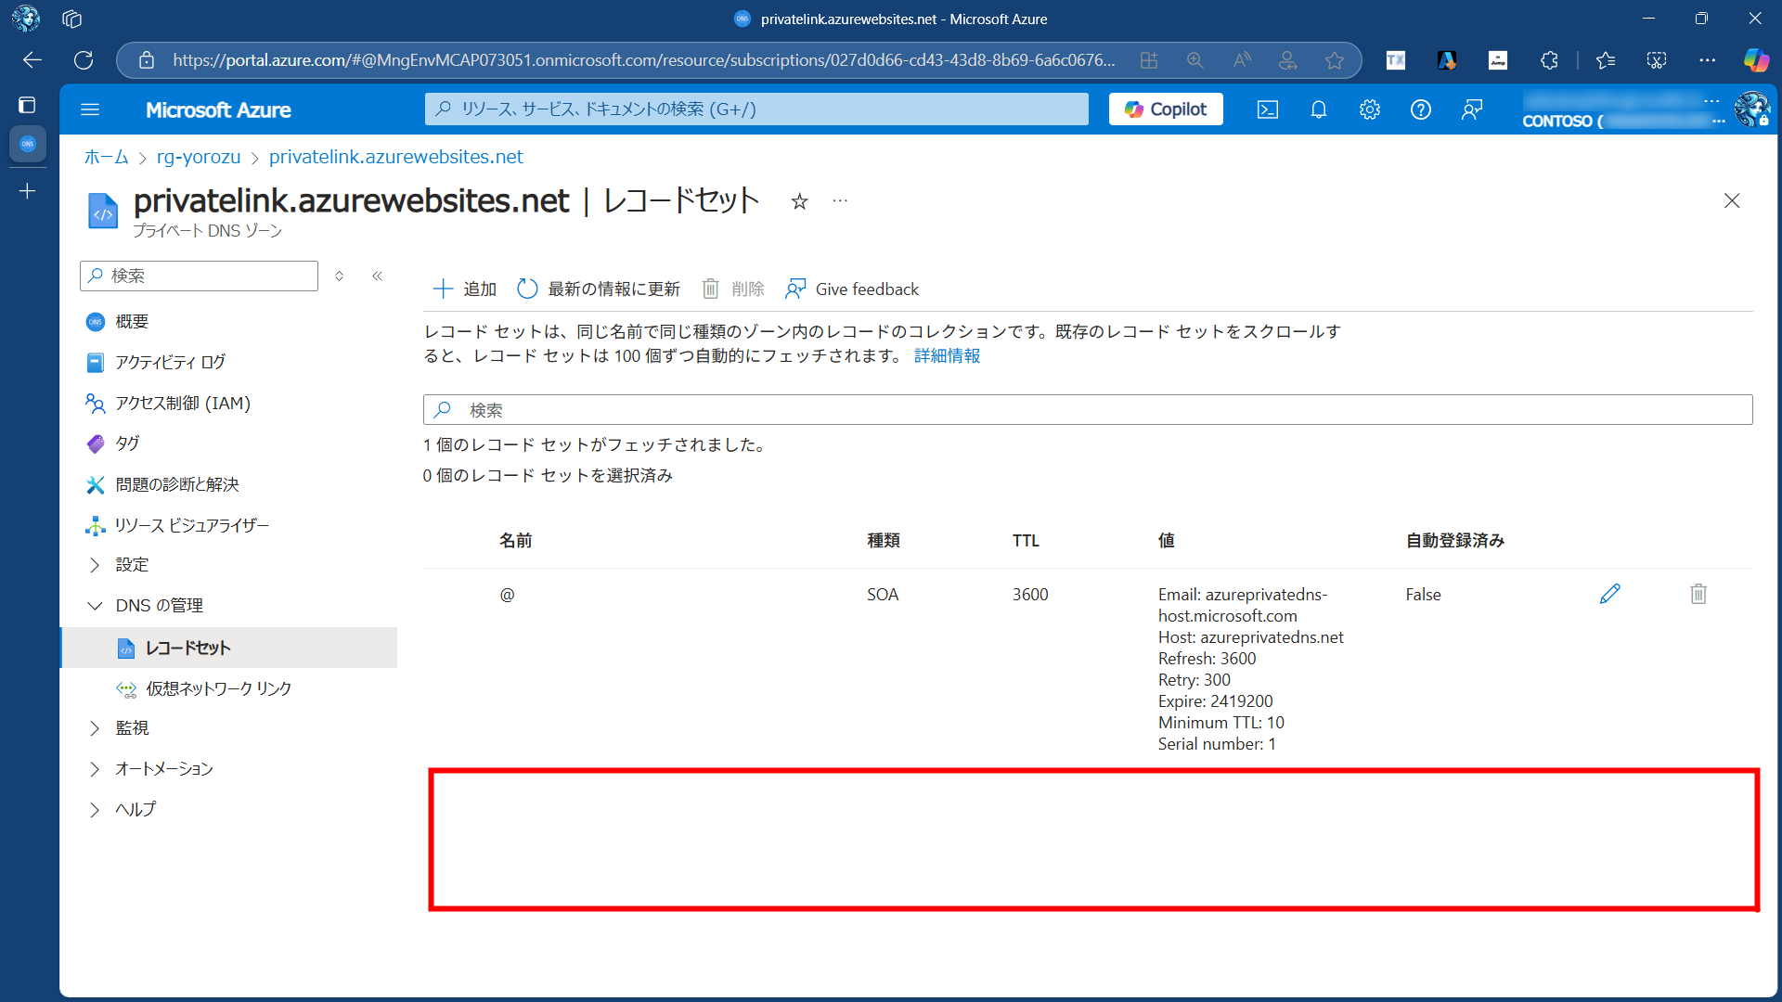
Task: Favorite this resource with the star icon
Action: coord(799,201)
